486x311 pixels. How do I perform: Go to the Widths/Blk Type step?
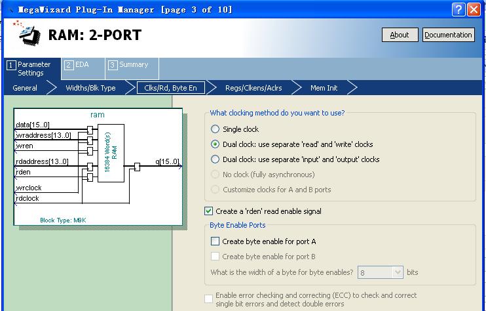[x=90, y=88]
